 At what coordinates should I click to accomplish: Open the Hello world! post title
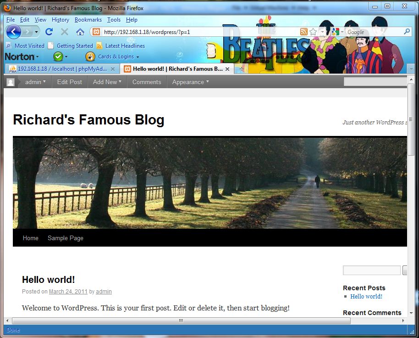49,279
